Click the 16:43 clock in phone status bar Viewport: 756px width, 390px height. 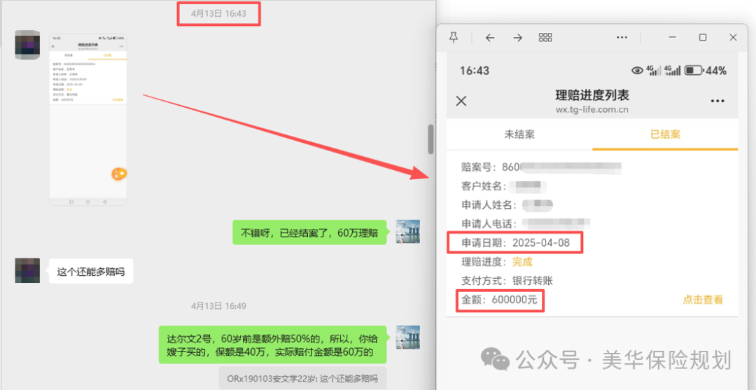click(475, 71)
